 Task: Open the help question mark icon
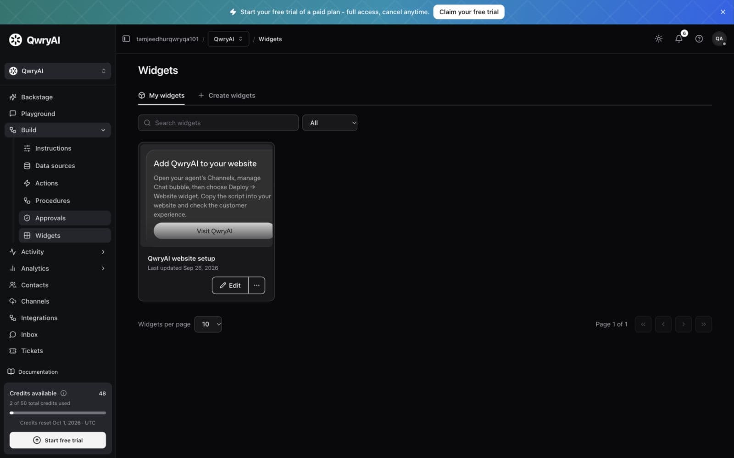pos(699,39)
